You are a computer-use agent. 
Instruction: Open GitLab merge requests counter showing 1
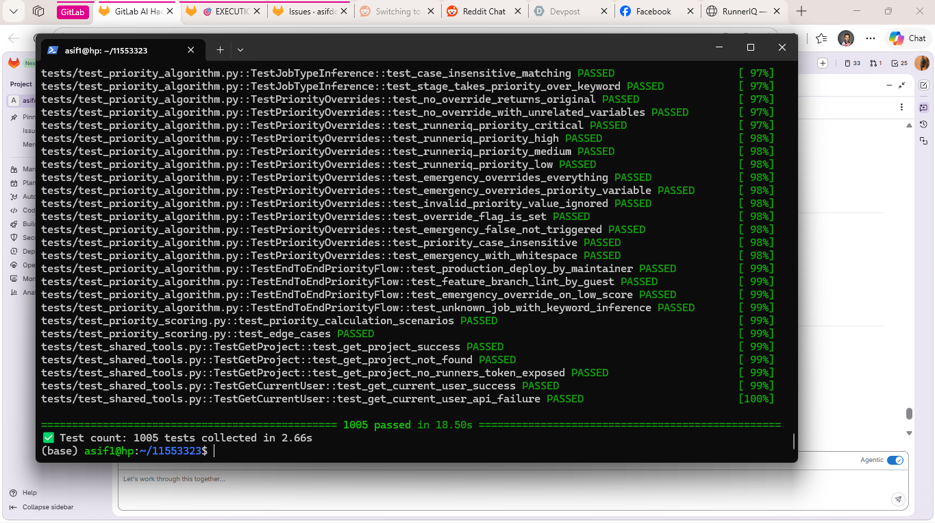(875, 63)
